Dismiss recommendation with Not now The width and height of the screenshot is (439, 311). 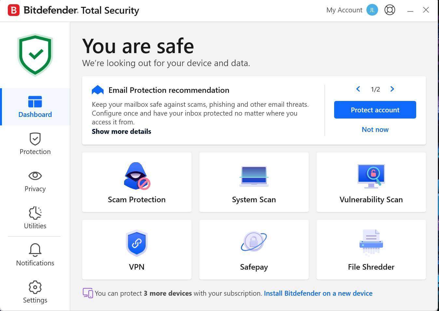375,130
